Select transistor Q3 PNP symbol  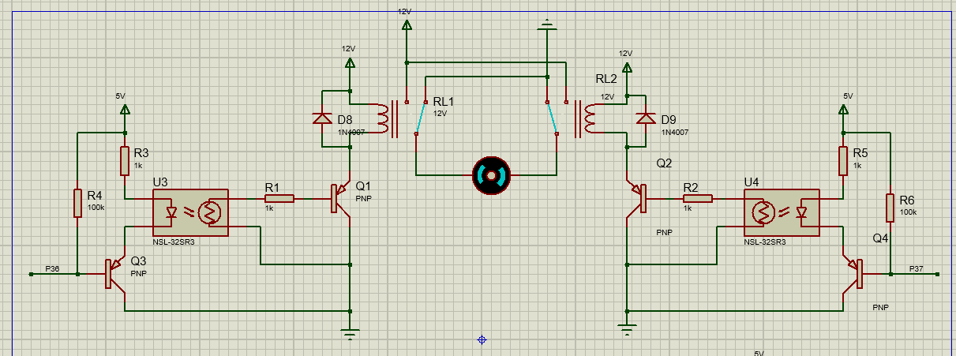[x=117, y=273]
